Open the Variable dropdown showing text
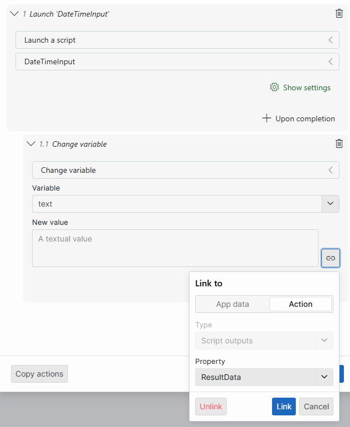Screen dimensions: 350x427 330,204
